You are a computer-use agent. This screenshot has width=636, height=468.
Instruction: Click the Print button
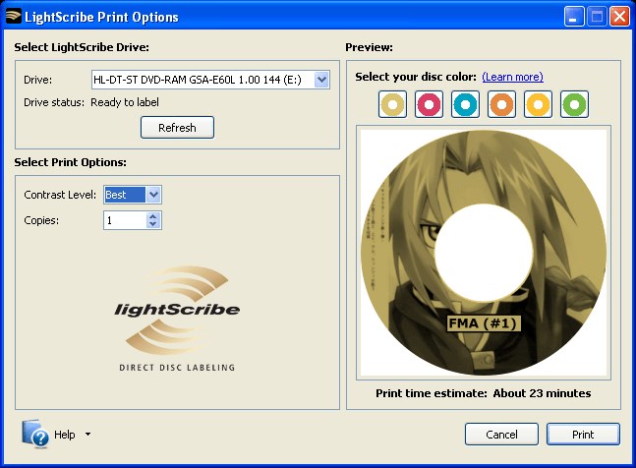click(x=583, y=435)
